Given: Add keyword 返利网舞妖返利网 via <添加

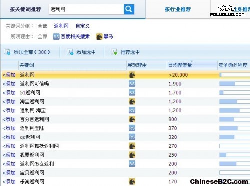Looking at the screenshot, I should pyautogui.click(x=9, y=146).
